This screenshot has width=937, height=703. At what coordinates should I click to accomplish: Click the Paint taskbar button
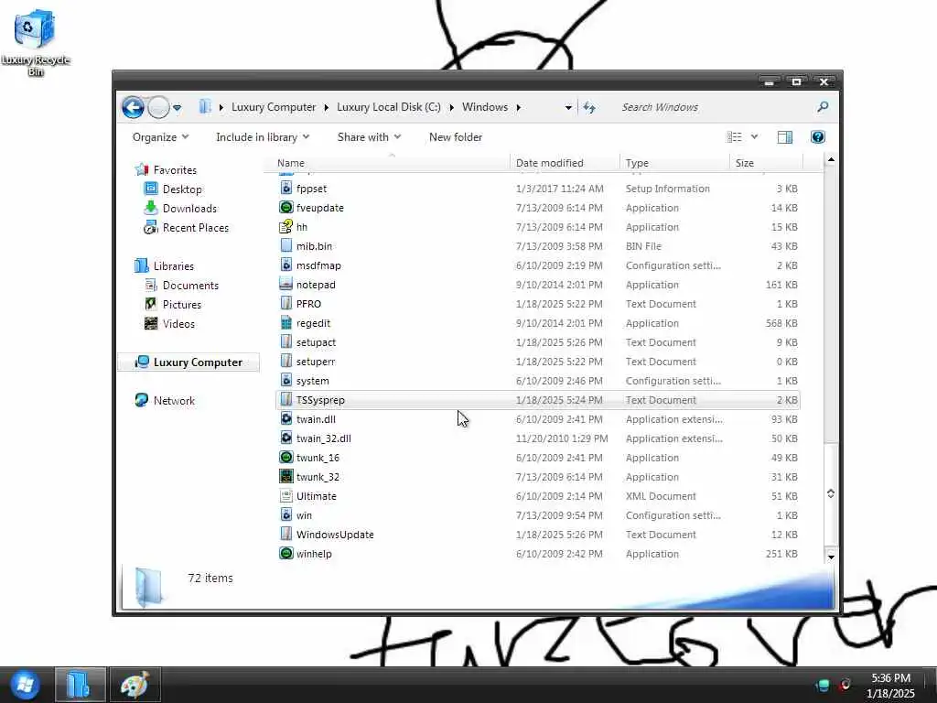pos(135,685)
